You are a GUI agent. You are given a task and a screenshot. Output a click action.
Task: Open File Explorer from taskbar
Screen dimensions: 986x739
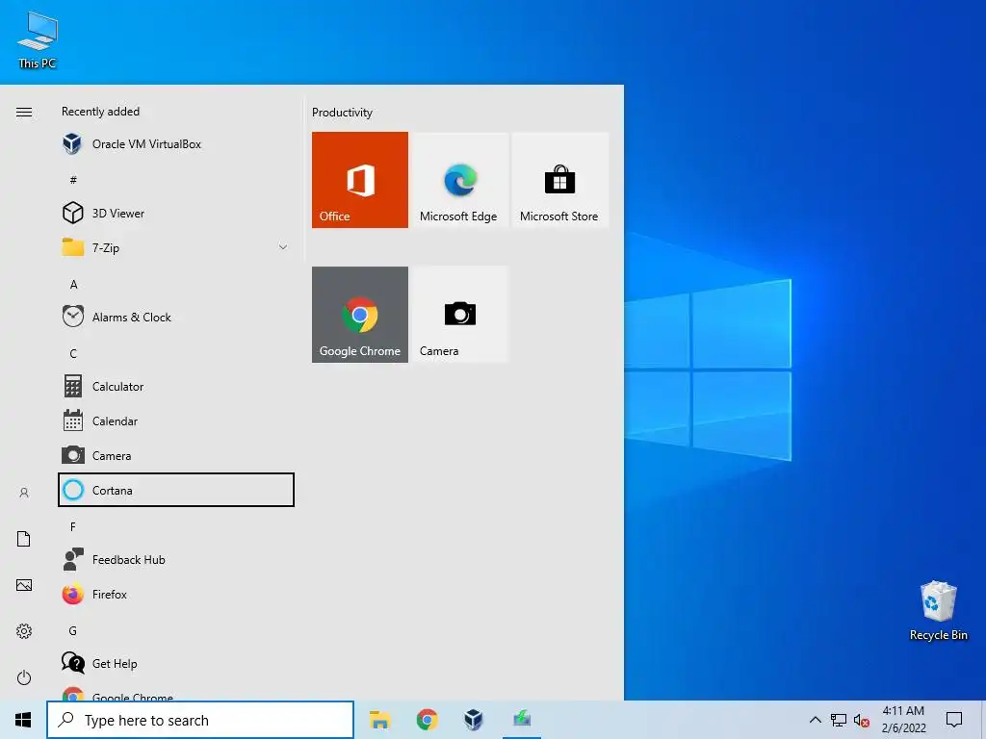coord(379,720)
